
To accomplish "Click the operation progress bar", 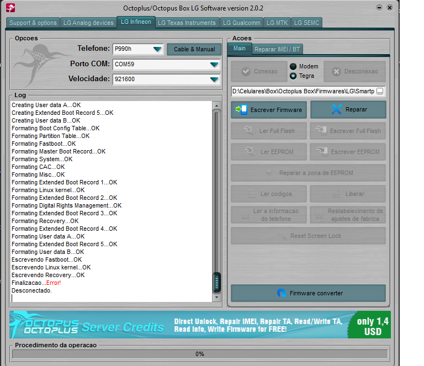I will tap(200, 354).
